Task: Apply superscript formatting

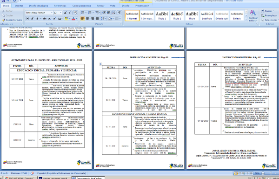Action: pos(54,19)
